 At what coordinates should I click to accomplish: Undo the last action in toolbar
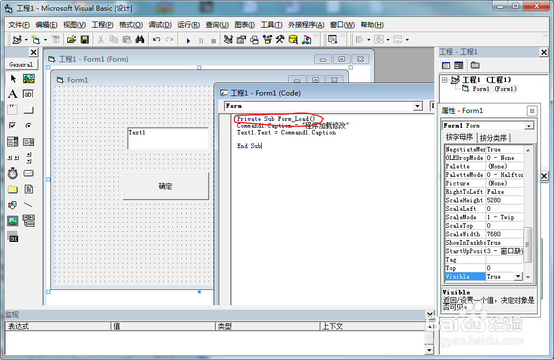(x=157, y=40)
